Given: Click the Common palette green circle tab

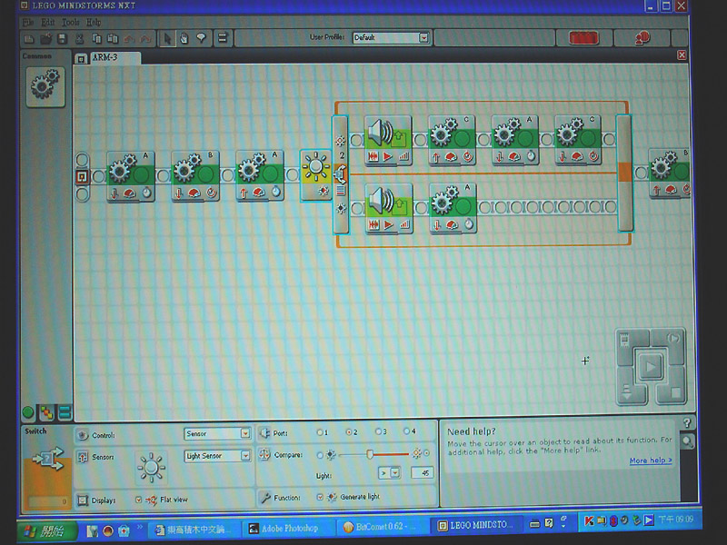Looking at the screenshot, I should coord(28,412).
